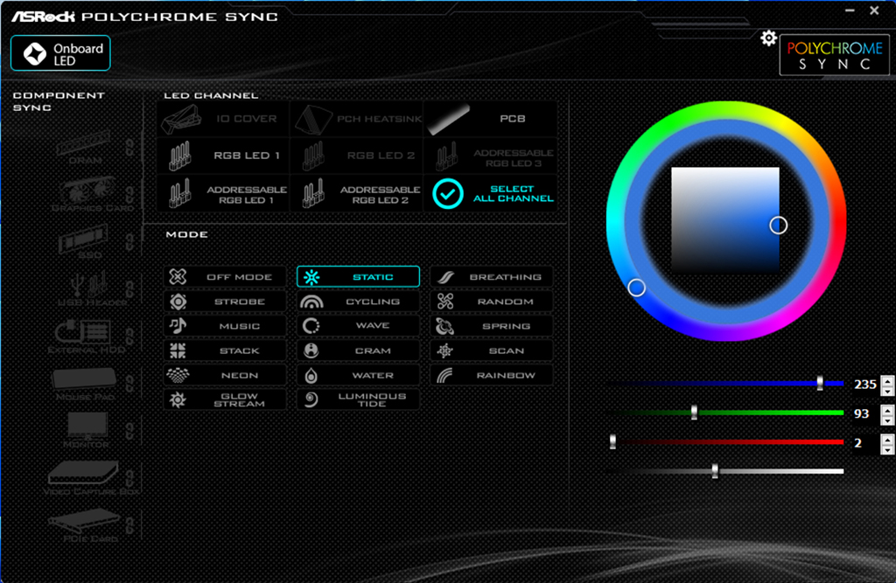The width and height of the screenshot is (896, 583).
Task: Toggle the sync link beside Monitor
Action: 129,431
